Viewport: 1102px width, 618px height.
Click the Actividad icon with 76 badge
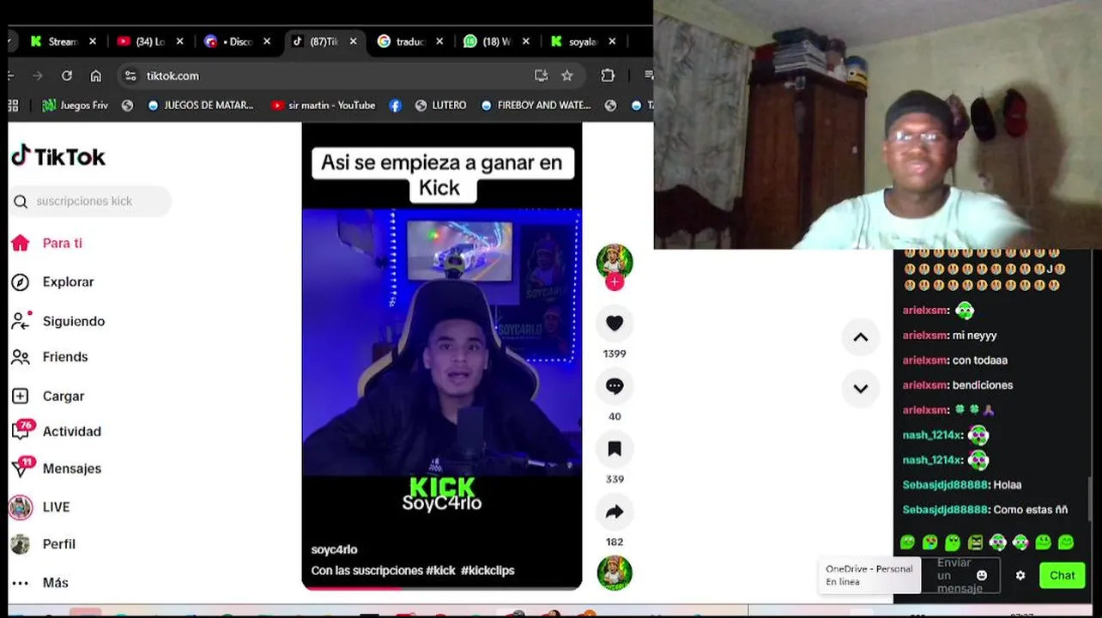[x=21, y=430]
